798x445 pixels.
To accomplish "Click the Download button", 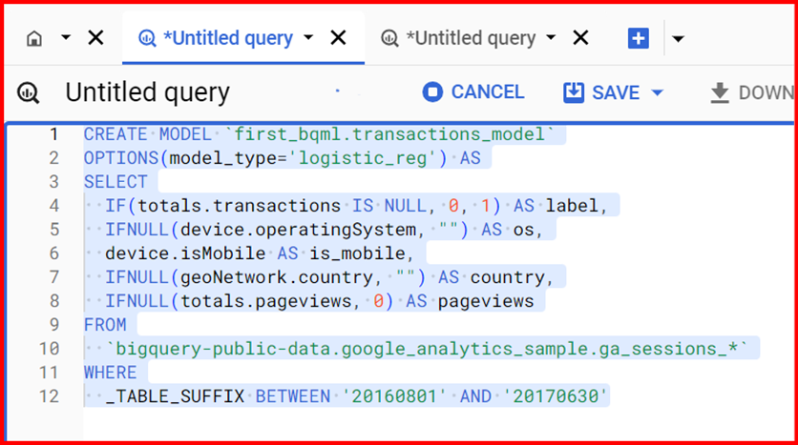I will click(752, 92).
